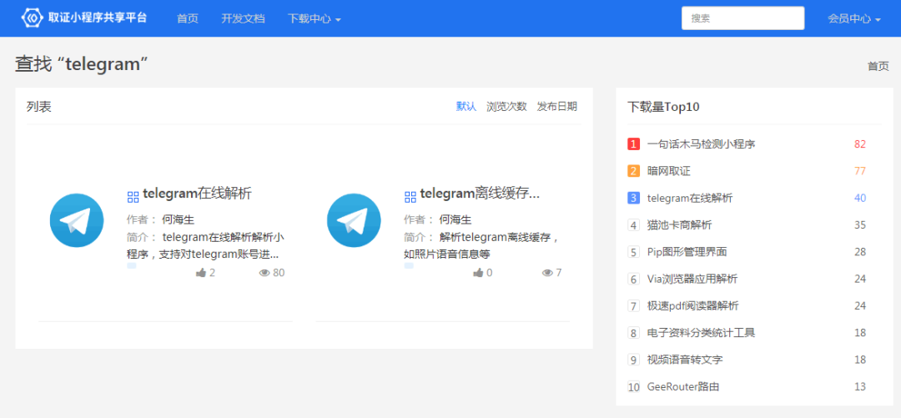The image size is (901, 418).
Task: Click author 何海生 of telegram离线缓存
Action: [x=456, y=219]
